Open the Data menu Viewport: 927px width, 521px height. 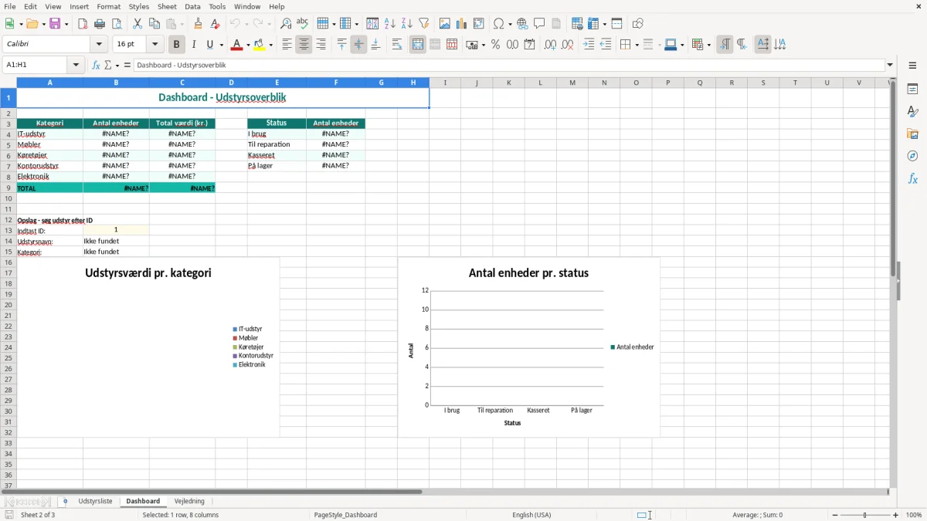click(x=192, y=6)
